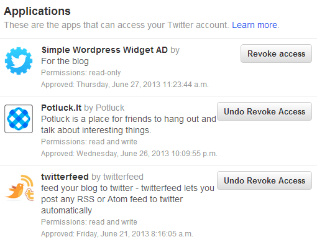Undo revoke access for twitterfeed
Image resolution: width=317 pixels, height=242 pixels.
(x=264, y=180)
